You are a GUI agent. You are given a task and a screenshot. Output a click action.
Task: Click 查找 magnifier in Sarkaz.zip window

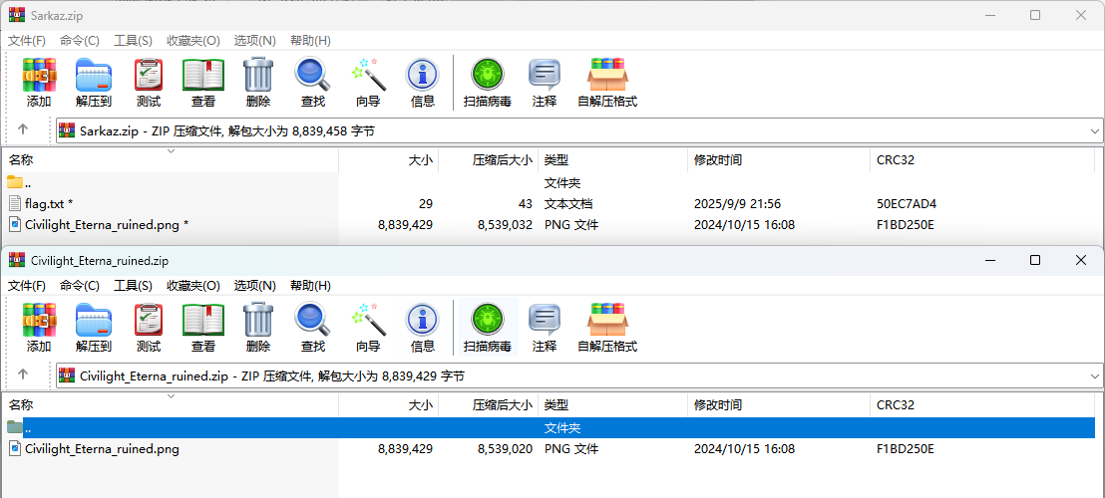click(313, 83)
